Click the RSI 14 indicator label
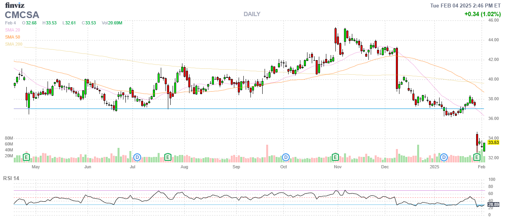Image resolution: width=506 pixels, height=221 pixels. [11, 178]
